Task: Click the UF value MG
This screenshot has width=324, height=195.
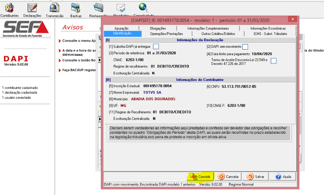Action: pyautogui.click(x=123, y=105)
